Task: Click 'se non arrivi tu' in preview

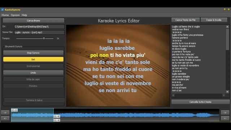Action: click(x=118, y=90)
